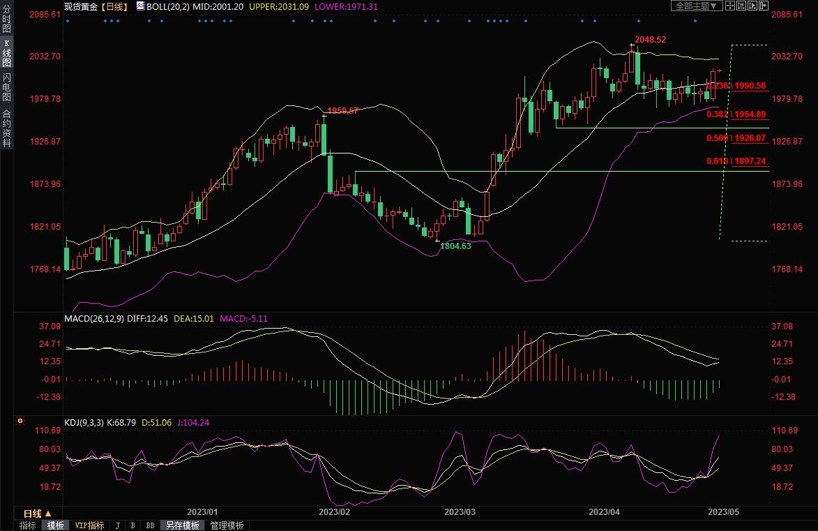
Task: Toggle the J template button
Action: coord(117,525)
